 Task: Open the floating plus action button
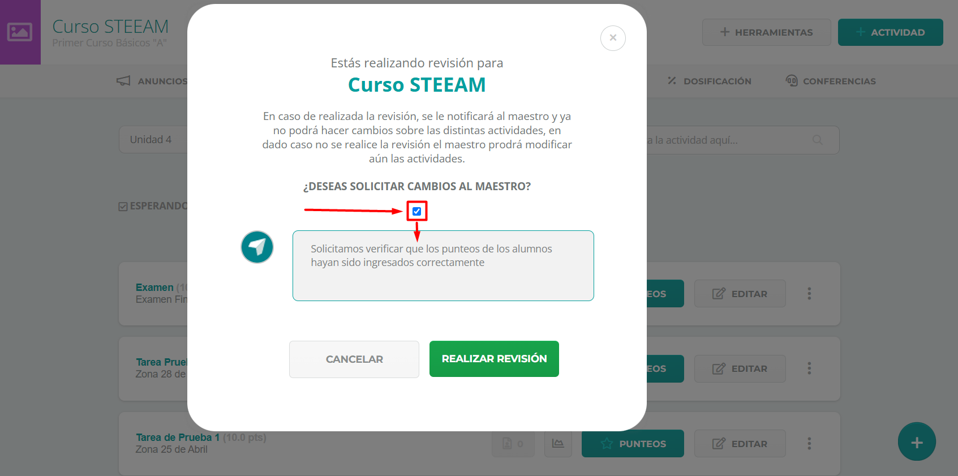point(917,441)
